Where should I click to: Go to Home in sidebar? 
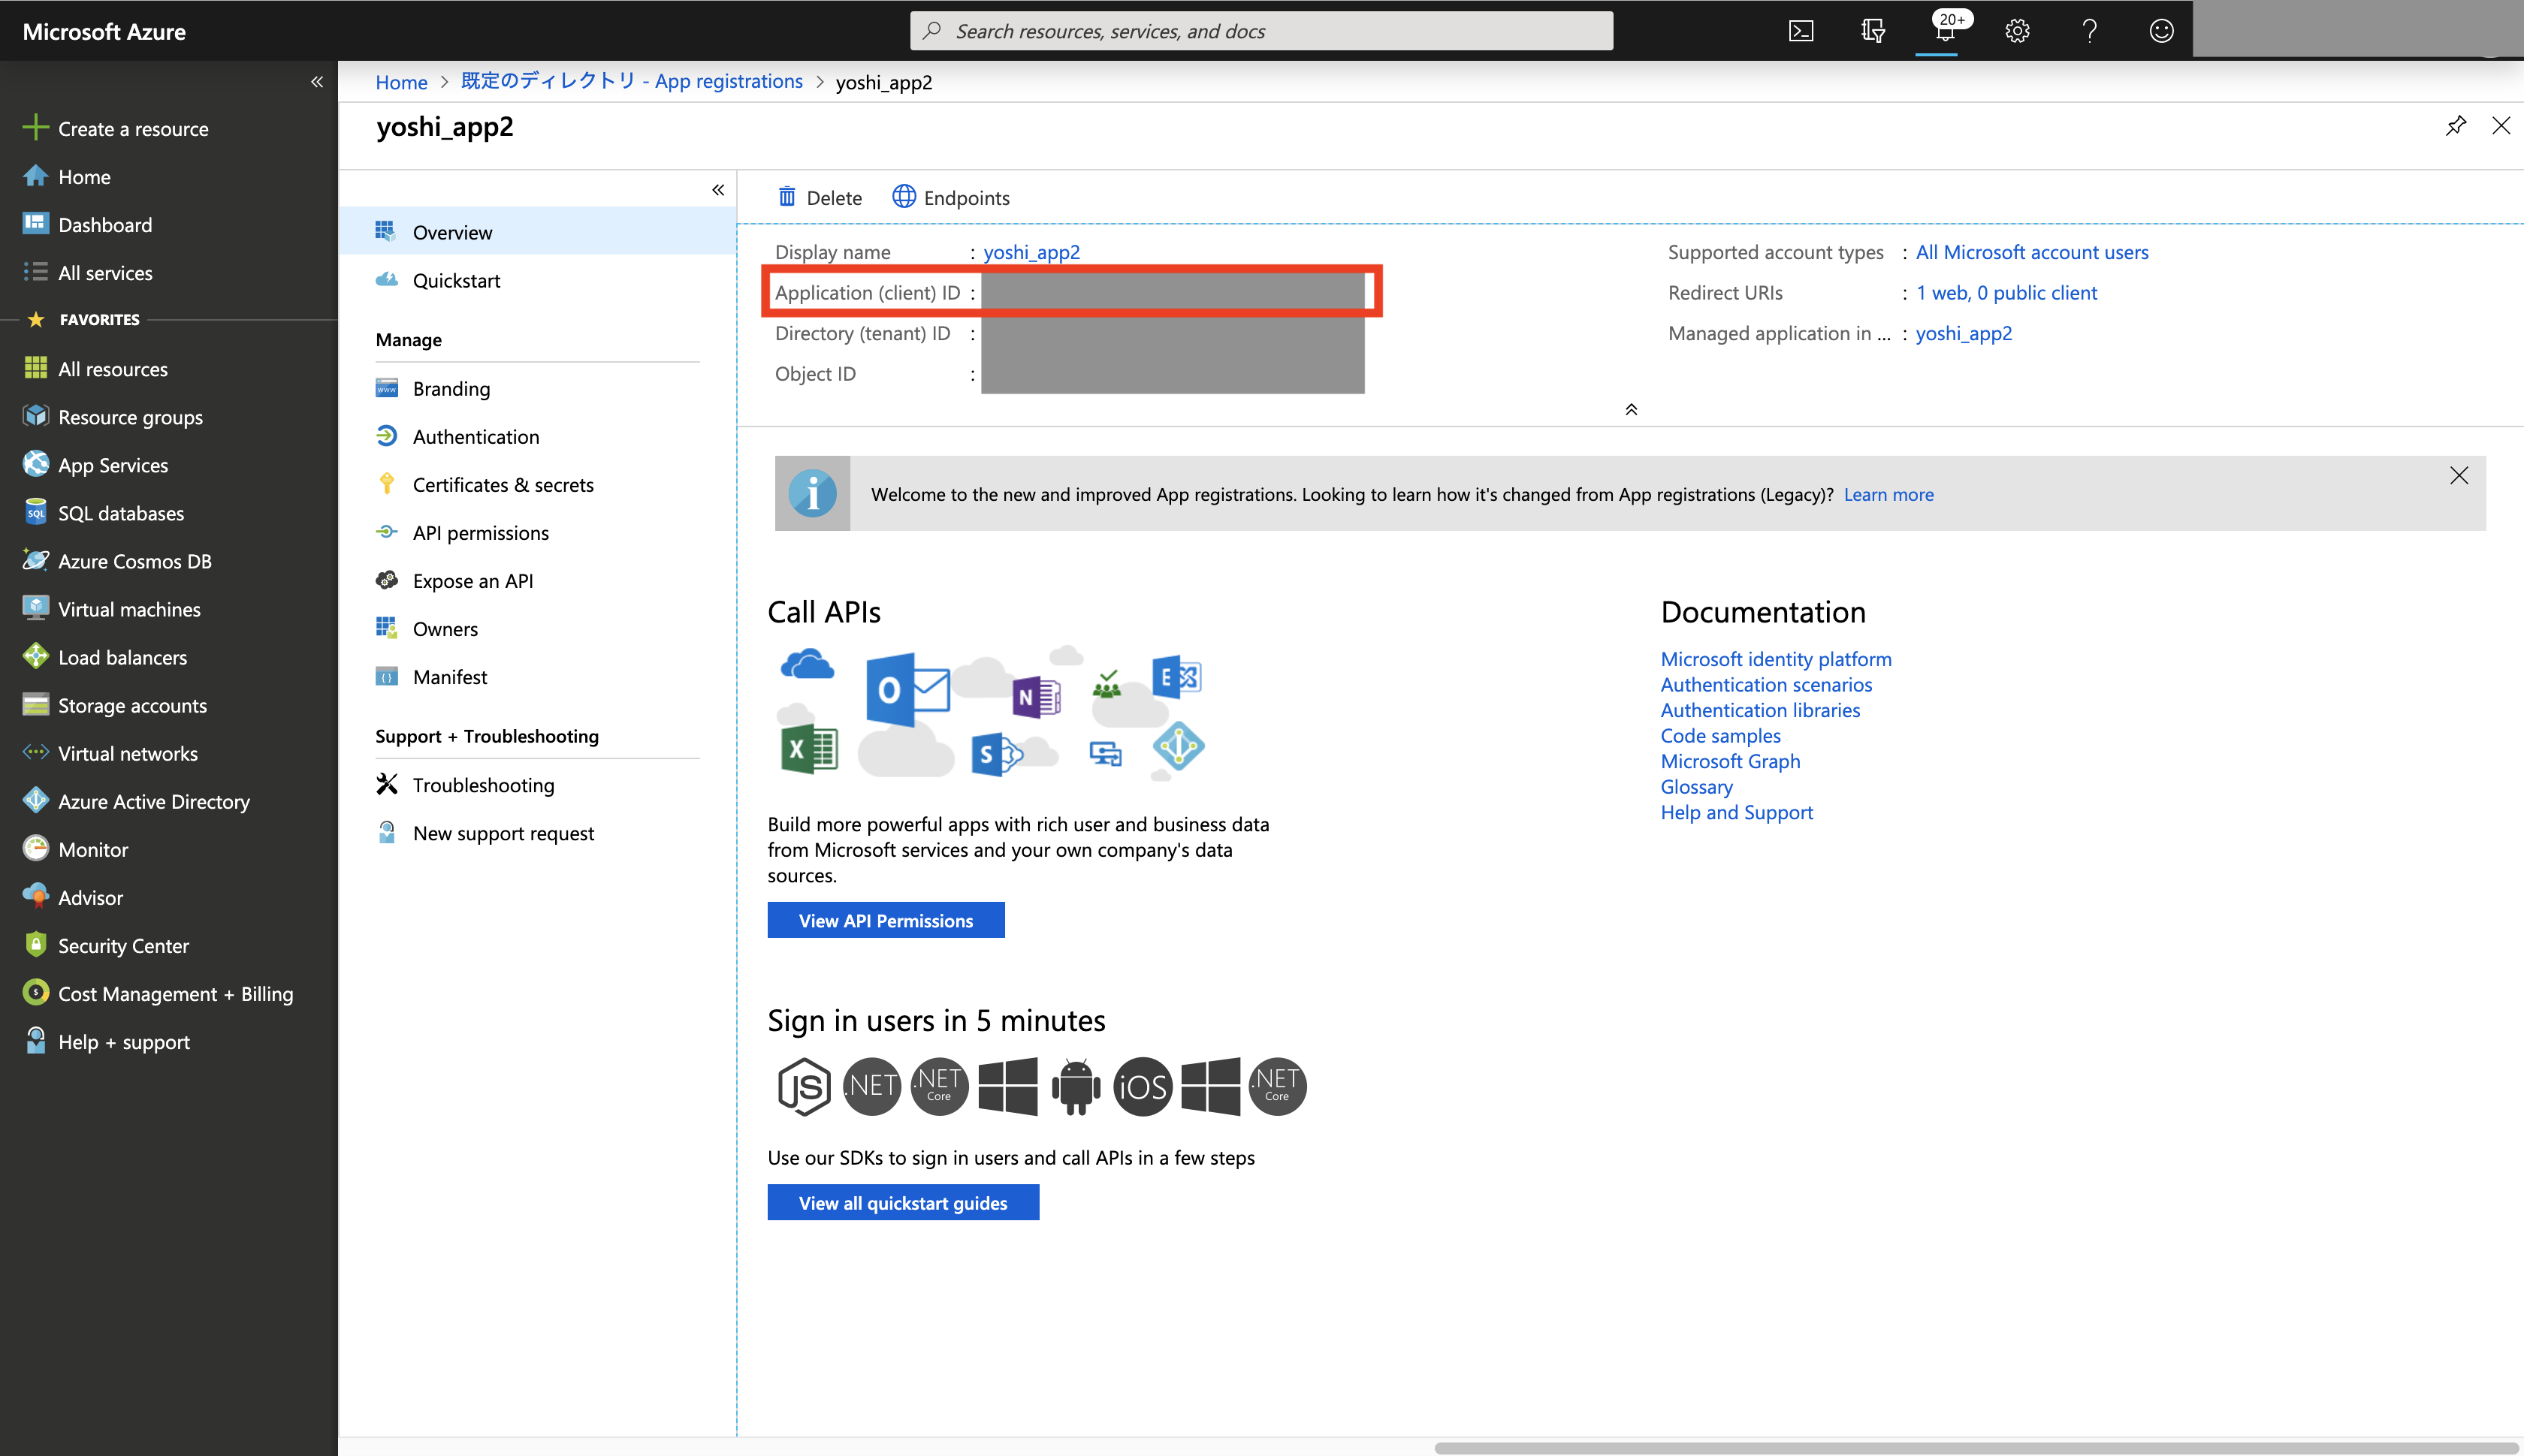click(x=67, y=177)
